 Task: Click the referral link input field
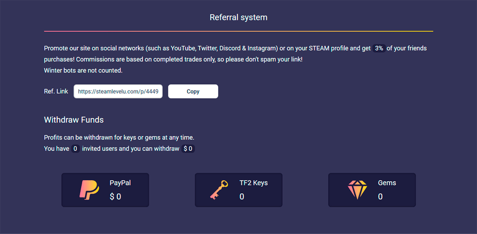(118, 92)
